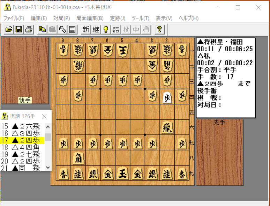Open the 表示(V) menu
This screenshot has height=206, width=270.
click(164, 18)
